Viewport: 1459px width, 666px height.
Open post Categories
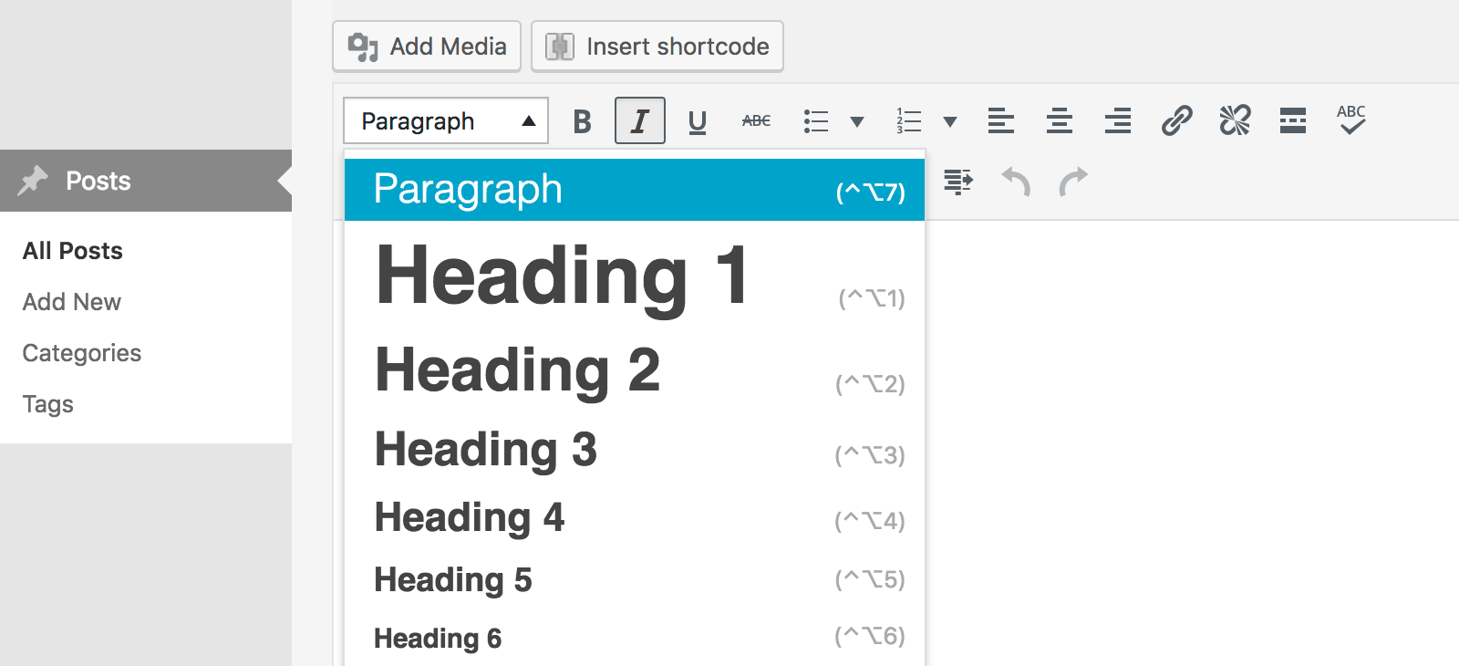[x=82, y=353]
